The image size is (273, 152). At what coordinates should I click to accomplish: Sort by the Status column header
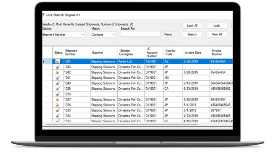[x=58, y=52]
